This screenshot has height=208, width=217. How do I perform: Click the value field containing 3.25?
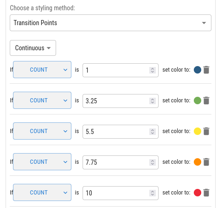click(121, 101)
